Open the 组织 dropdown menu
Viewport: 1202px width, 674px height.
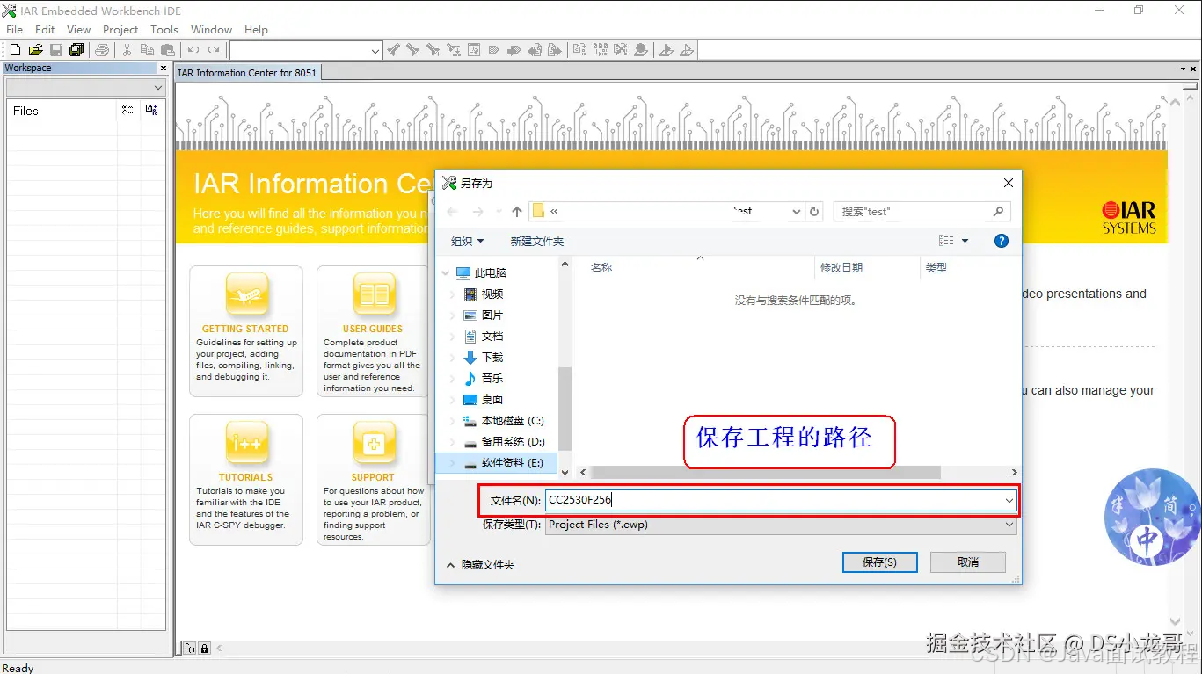coord(467,241)
